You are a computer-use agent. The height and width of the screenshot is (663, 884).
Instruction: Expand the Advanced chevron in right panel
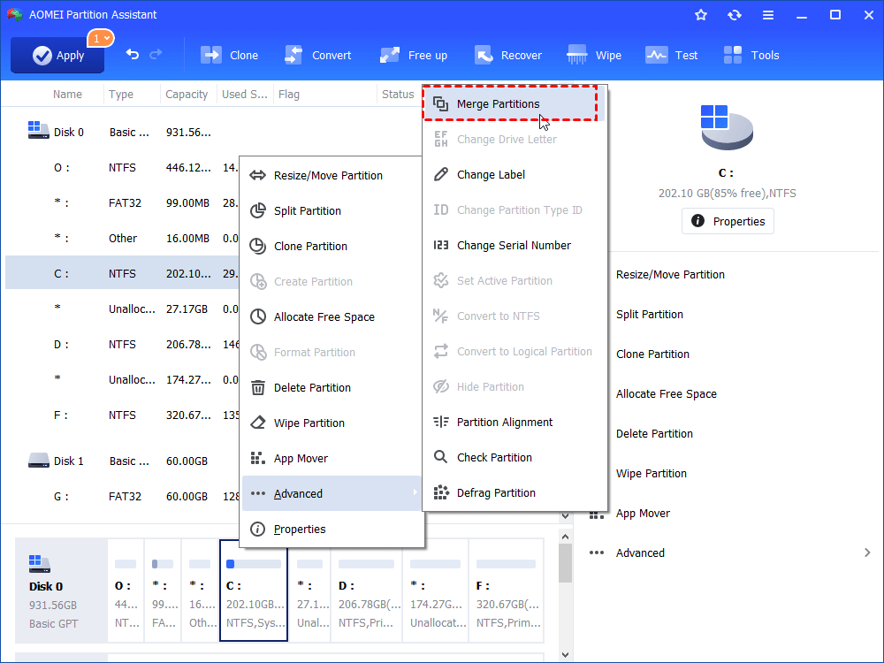(x=867, y=553)
